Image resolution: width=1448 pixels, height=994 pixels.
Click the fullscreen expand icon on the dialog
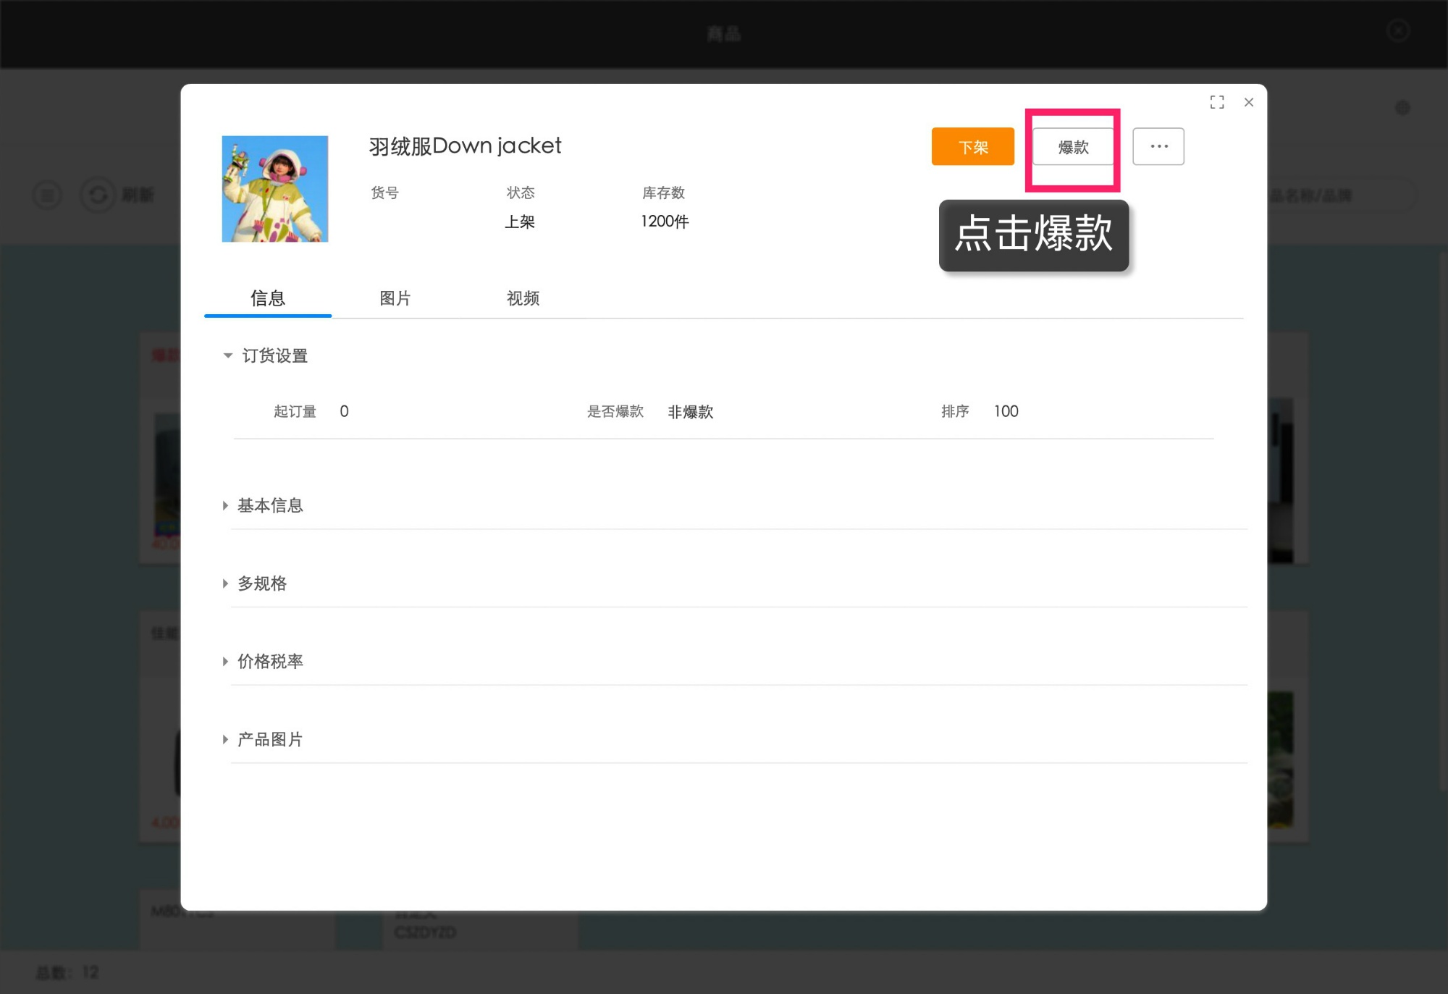(x=1218, y=102)
